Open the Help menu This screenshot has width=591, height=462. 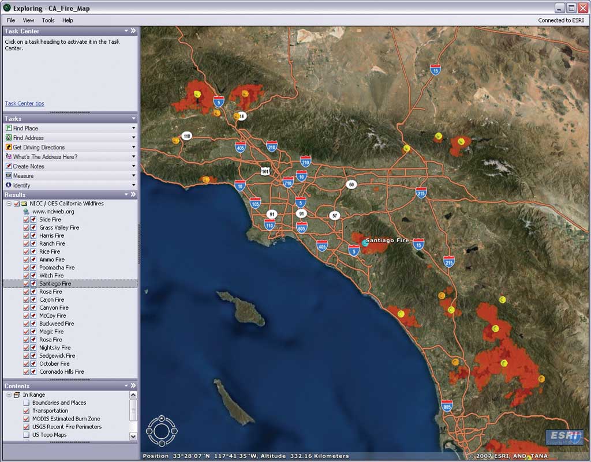pyautogui.click(x=68, y=20)
